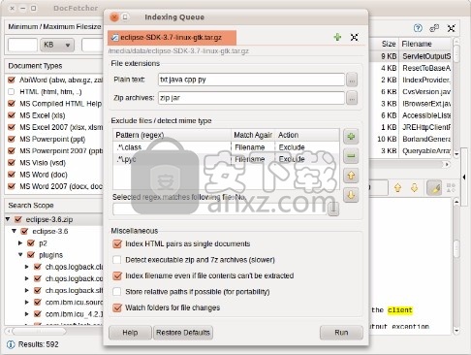
Task: Maximize main window result pane icon
Action: (452, 28)
